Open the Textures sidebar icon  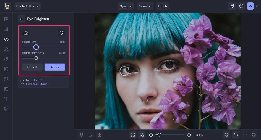[6, 109]
